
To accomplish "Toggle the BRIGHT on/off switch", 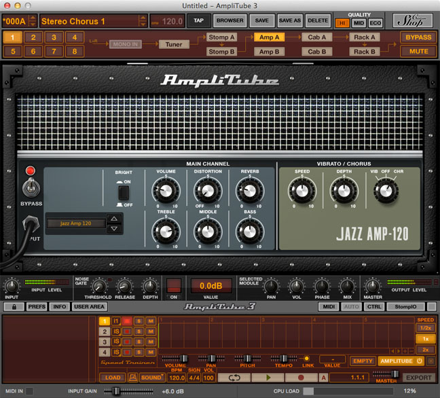I will pos(124,193).
